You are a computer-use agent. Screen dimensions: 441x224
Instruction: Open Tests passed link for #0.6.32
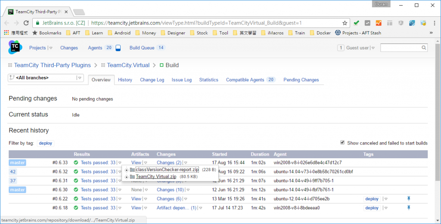[x=98, y=172]
